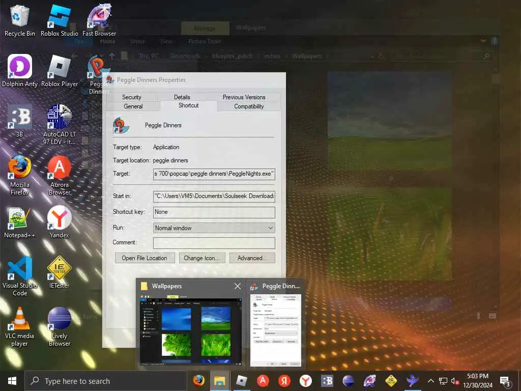Switch to the Previous Versions tab
521x391 pixels.
coord(244,97)
